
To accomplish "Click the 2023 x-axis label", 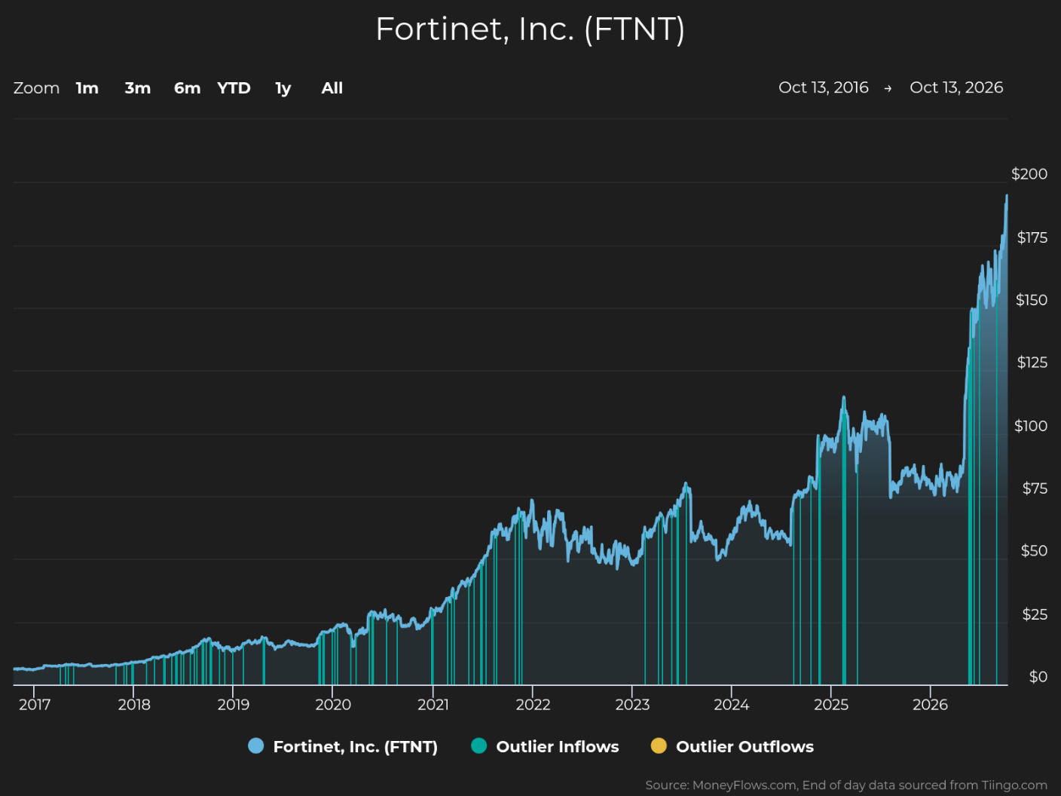I will point(632,705).
